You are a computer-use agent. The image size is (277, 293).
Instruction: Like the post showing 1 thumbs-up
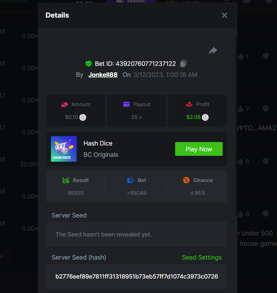pos(241,56)
